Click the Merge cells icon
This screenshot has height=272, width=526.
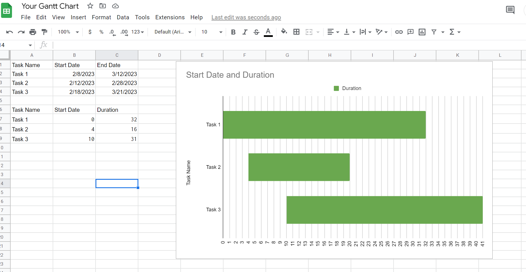pos(309,32)
